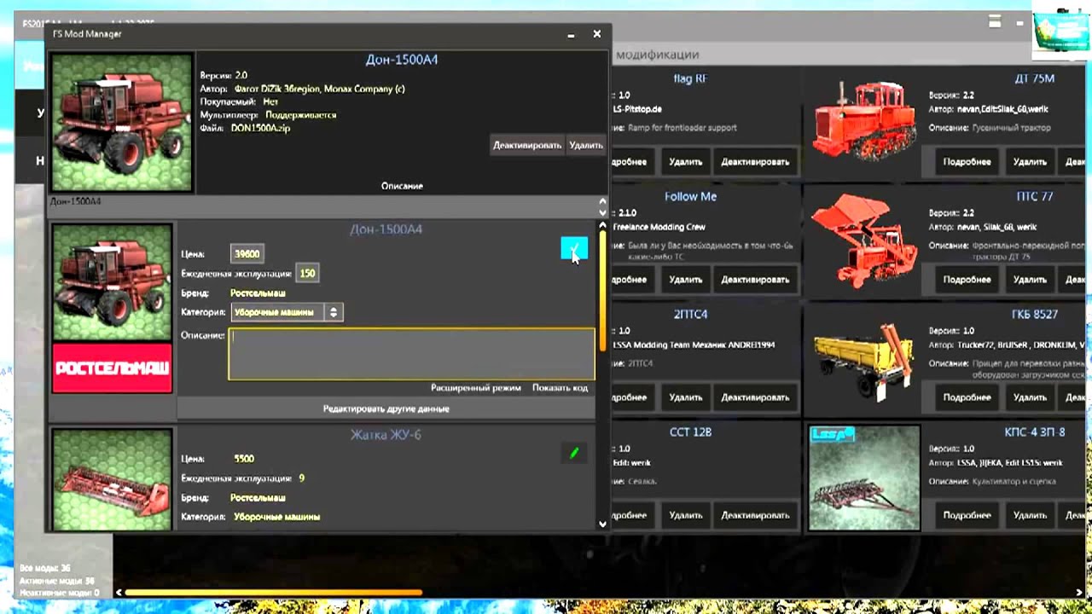Open Подробнее for ДТ 75М

[x=967, y=162]
